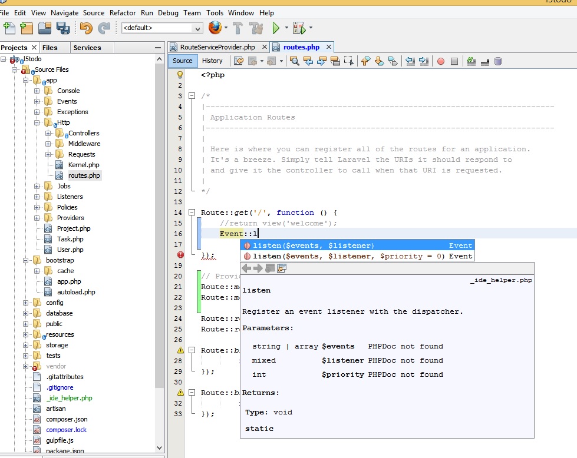Open dropdown arrow beside Firefox icon

click(x=226, y=28)
